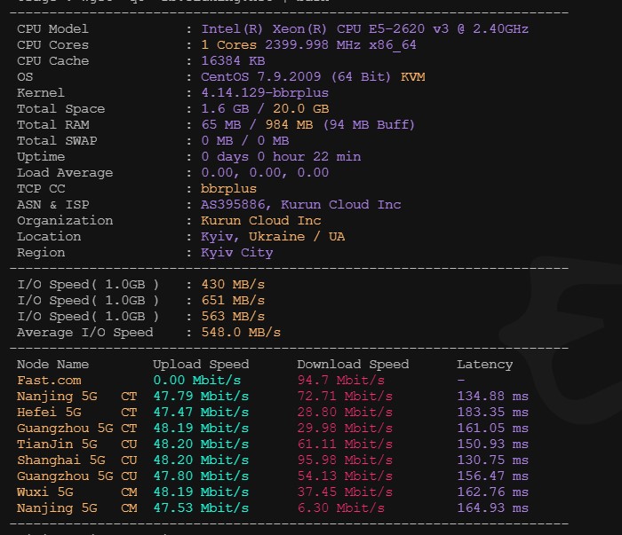Click the latency value 150.93 ms
This screenshot has height=535, width=622.
coord(492,445)
